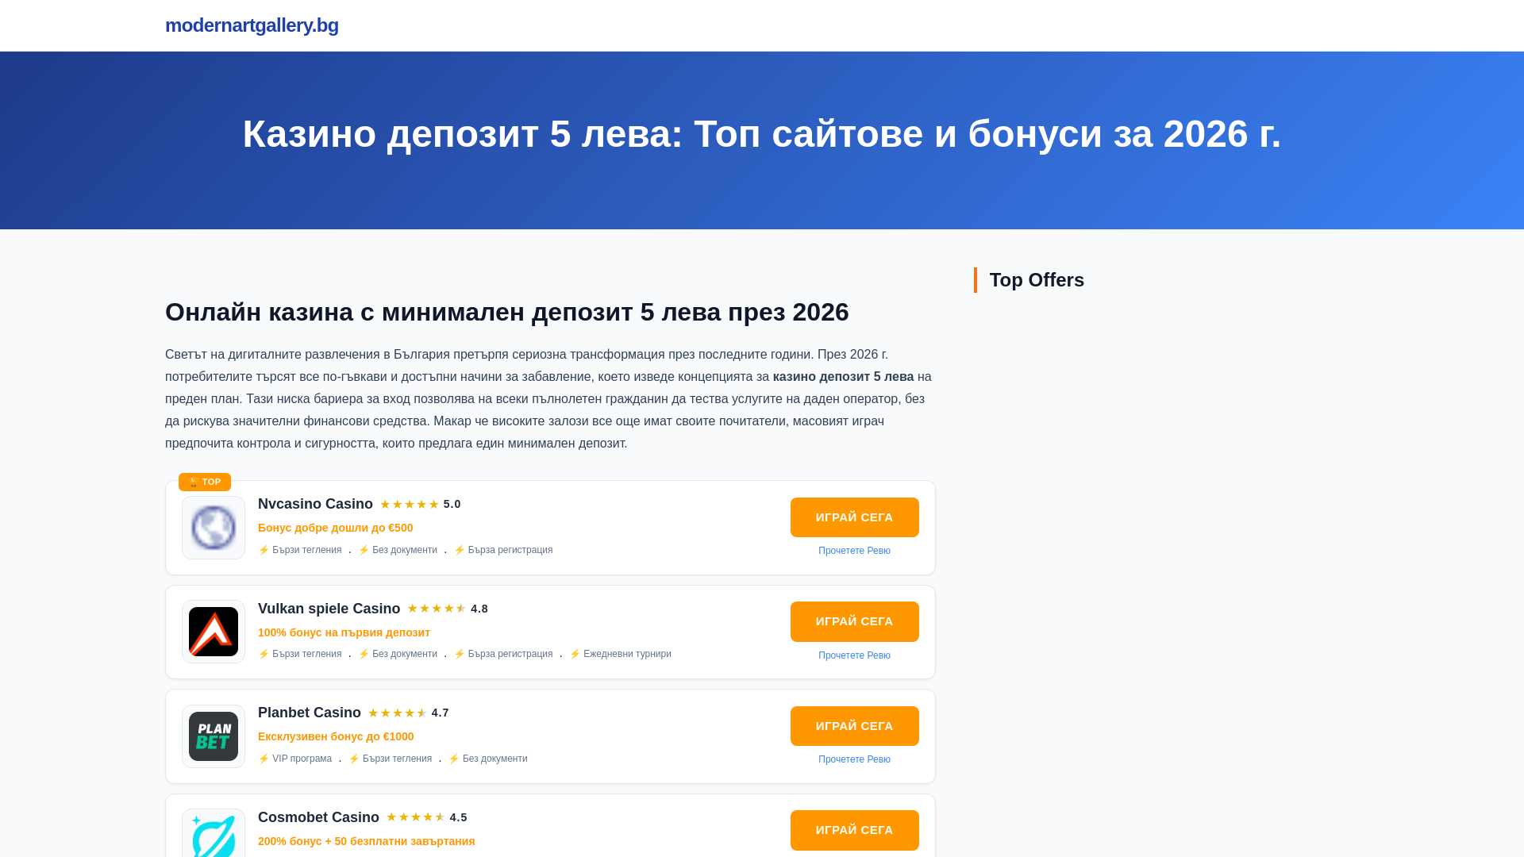Click the Planbet Casino logo

pos(214,736)
